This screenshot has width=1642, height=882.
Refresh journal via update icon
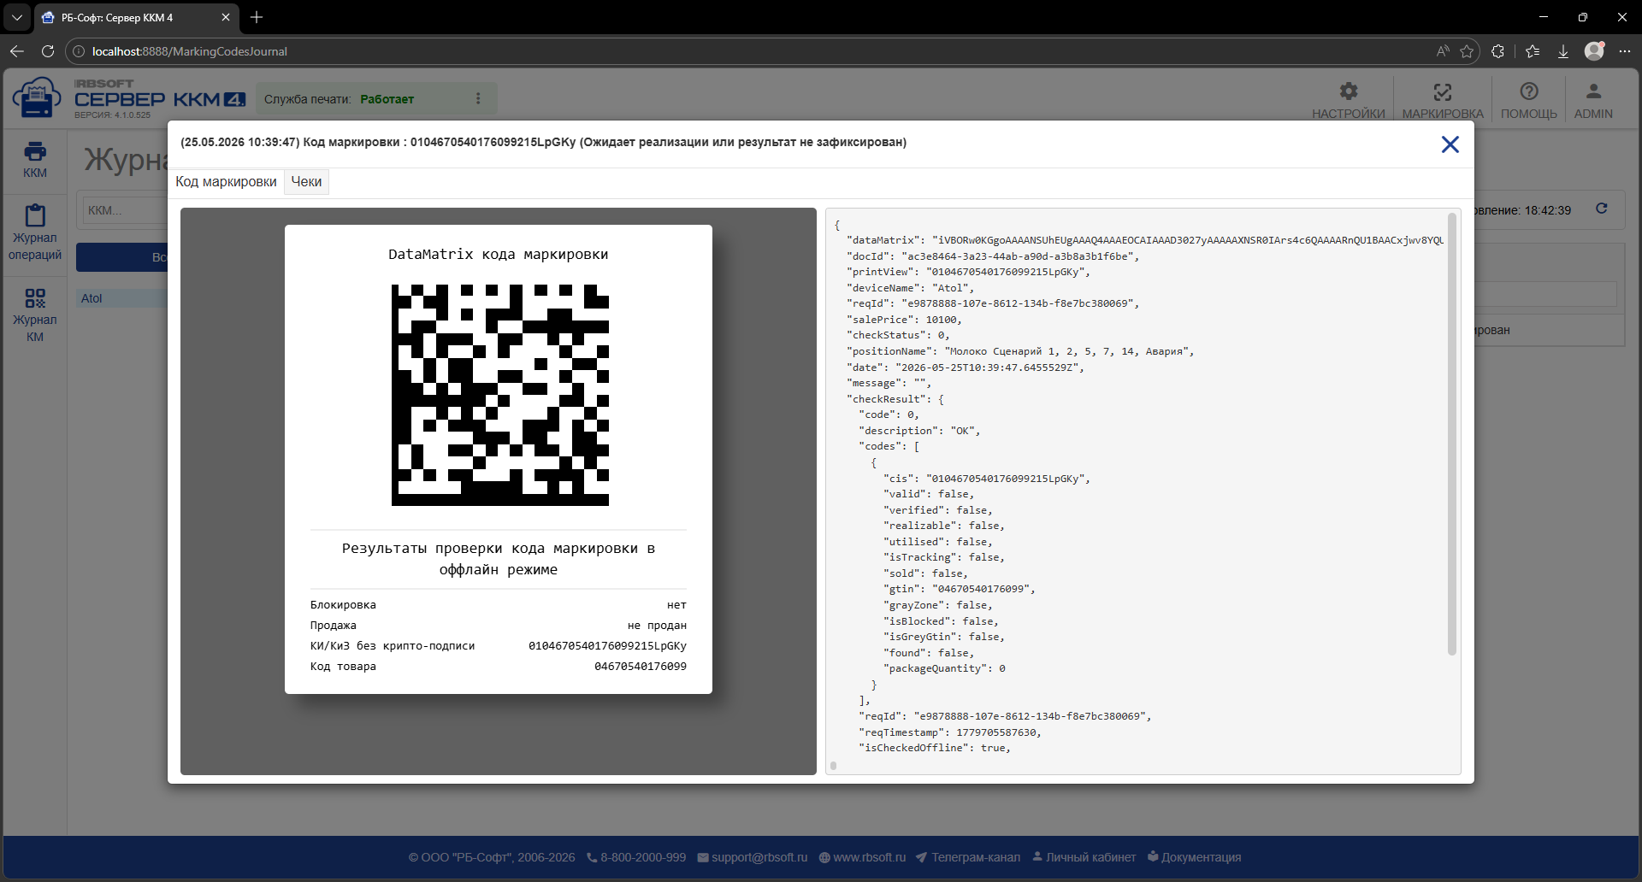[x=1602, y=209]
